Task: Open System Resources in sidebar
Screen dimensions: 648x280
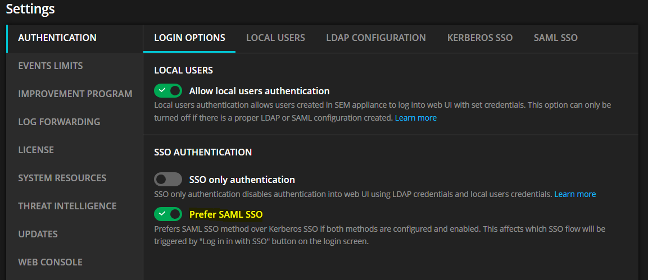Action: (62, 178)
